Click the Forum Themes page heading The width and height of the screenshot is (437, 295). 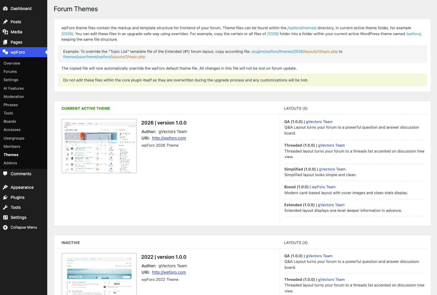[76, 9]
